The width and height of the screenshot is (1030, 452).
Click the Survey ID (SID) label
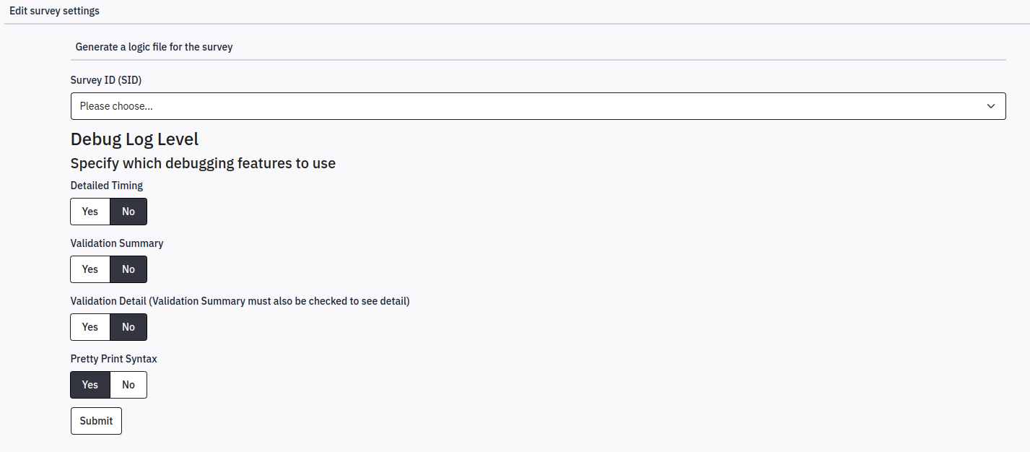pos(106,80)
